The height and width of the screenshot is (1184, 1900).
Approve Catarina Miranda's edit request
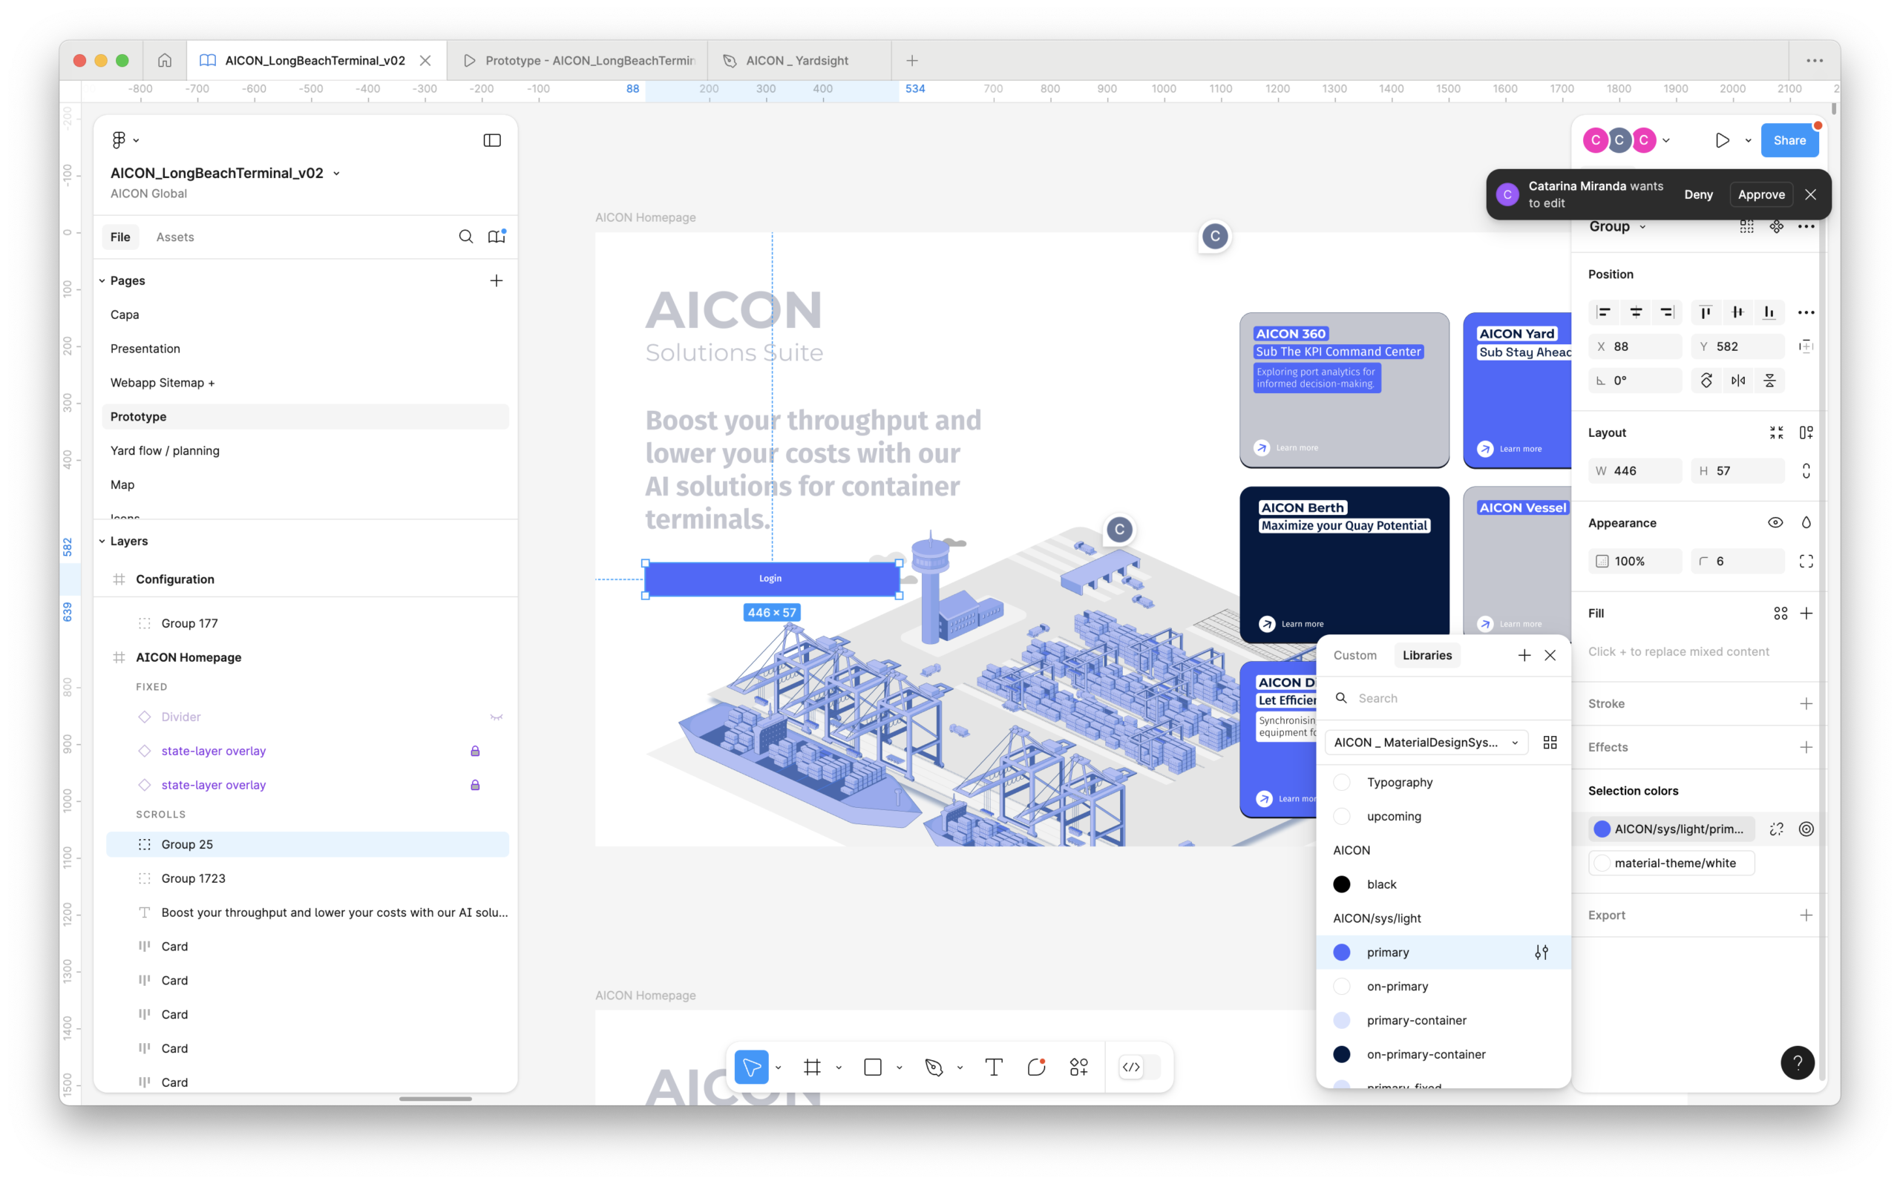click(1761, 194)
